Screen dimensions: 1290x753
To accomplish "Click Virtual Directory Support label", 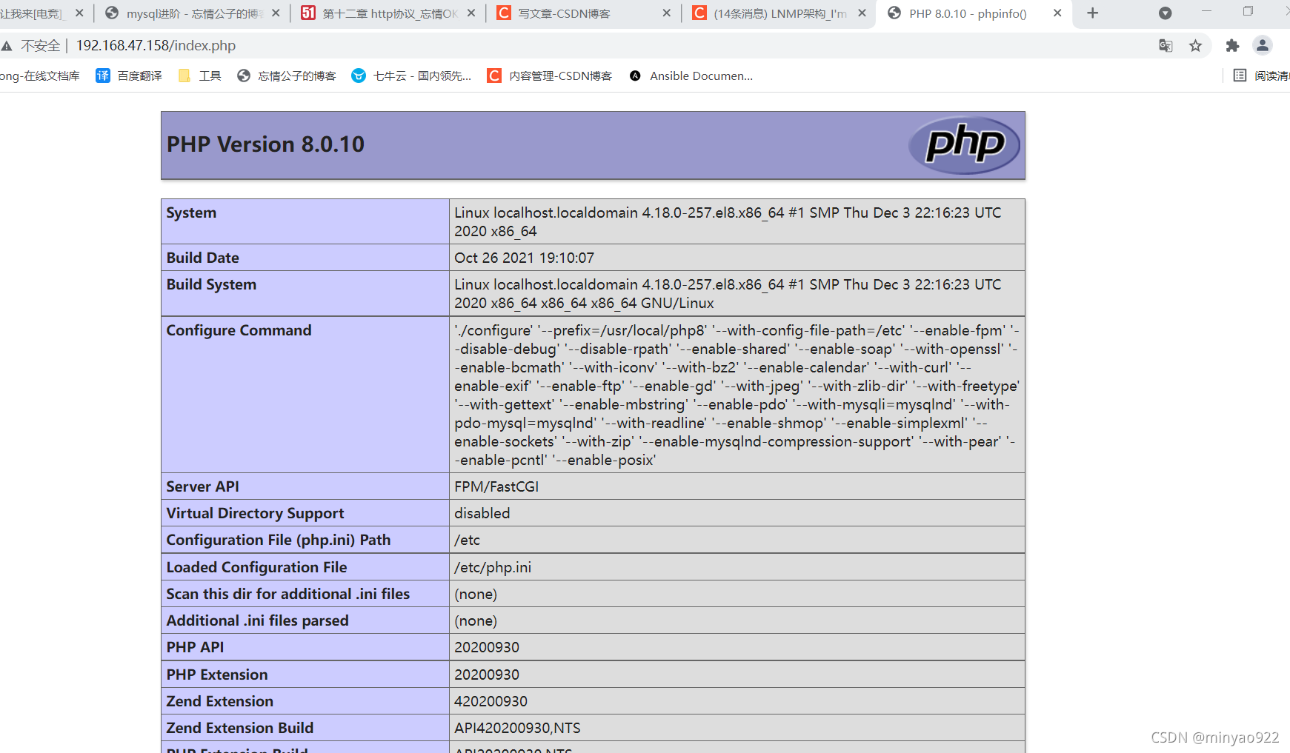I will pos(255,513).
